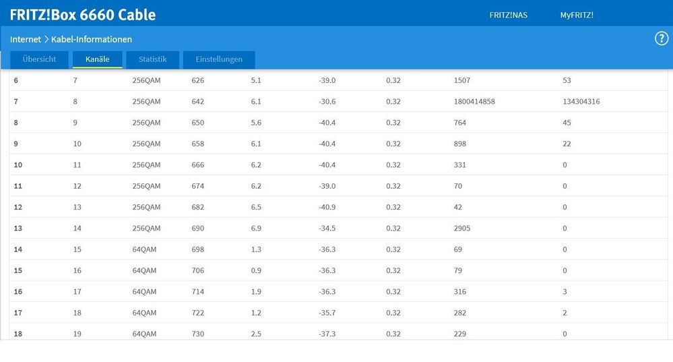The height and width of the screenshot is (362, 673).
Task: Click the uncorrectable errors value 53
Action: (567, 80)
